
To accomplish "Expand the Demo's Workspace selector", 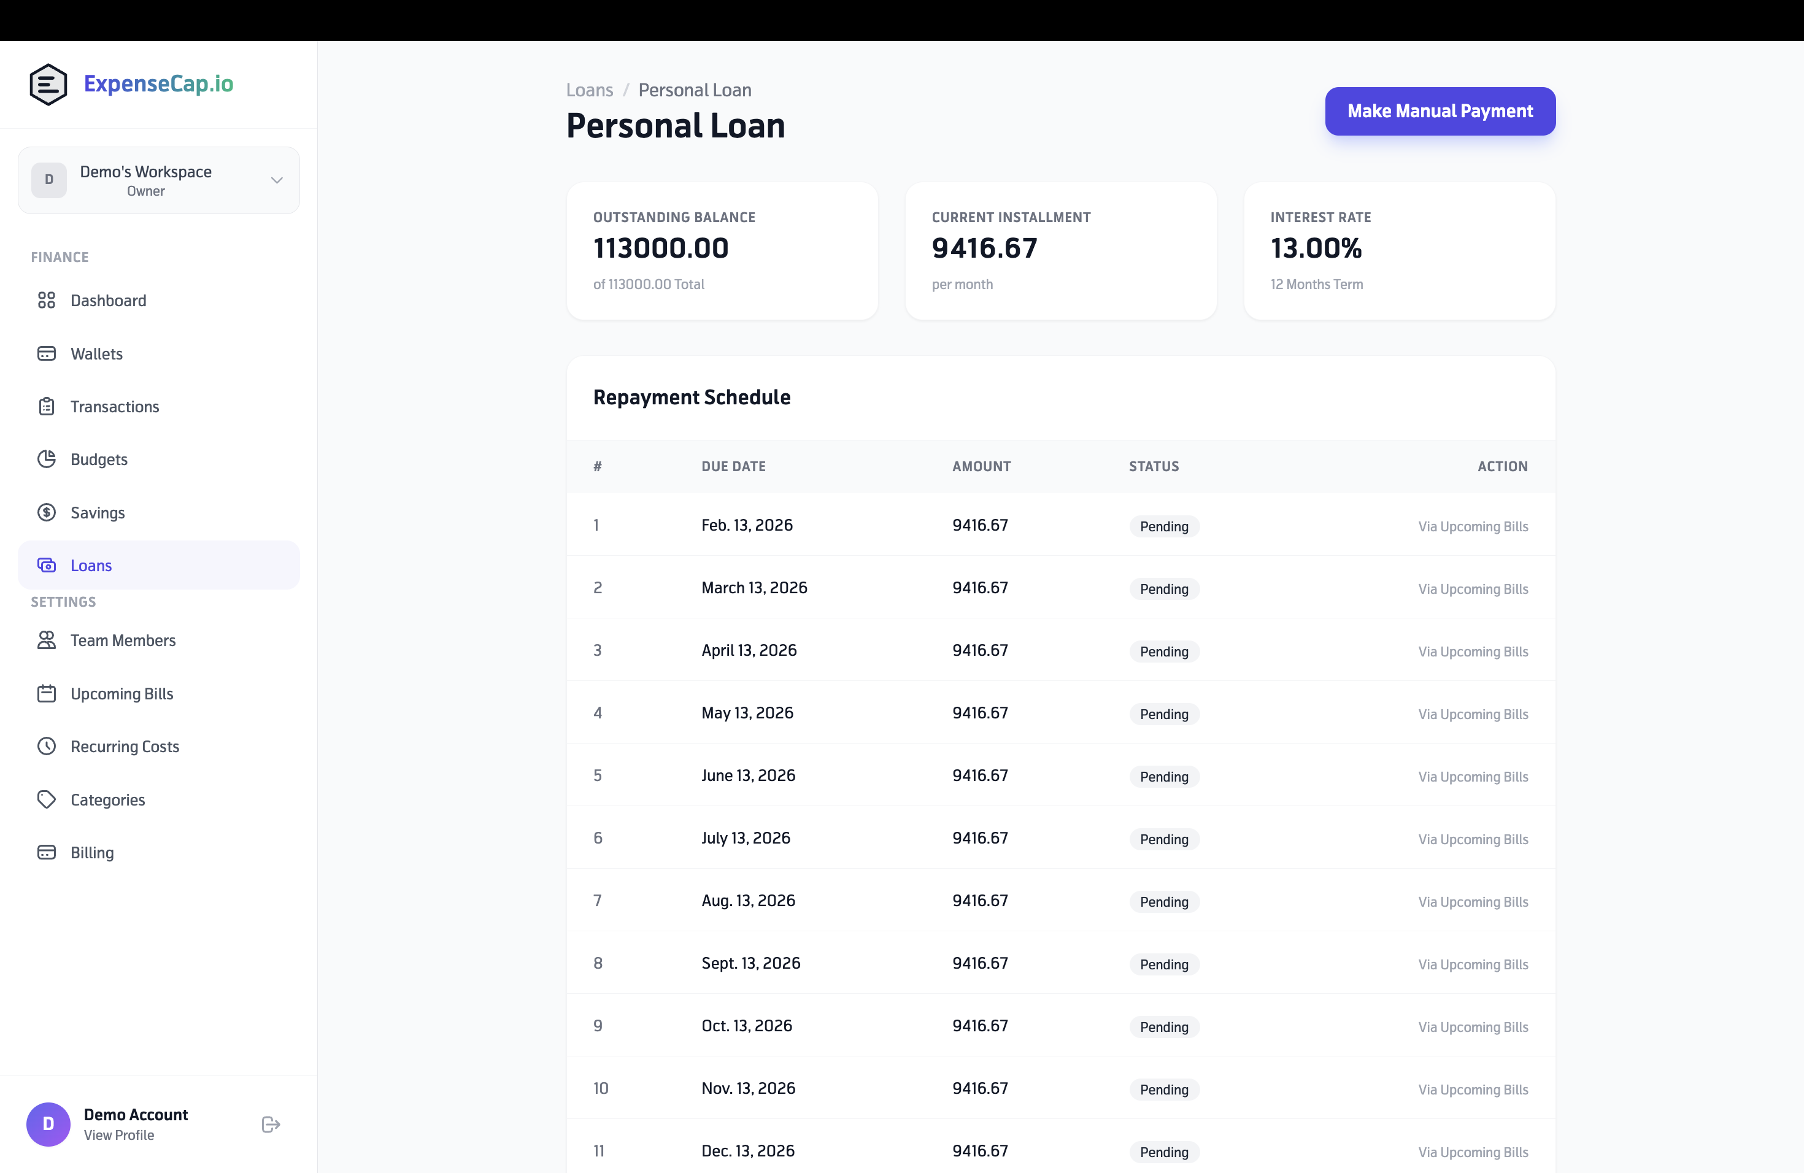I will (158, 180).
